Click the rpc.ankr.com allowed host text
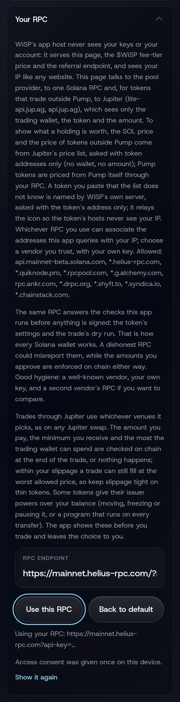Image resolution: width=180 pixels, height=702 pixels. (35, 284)
